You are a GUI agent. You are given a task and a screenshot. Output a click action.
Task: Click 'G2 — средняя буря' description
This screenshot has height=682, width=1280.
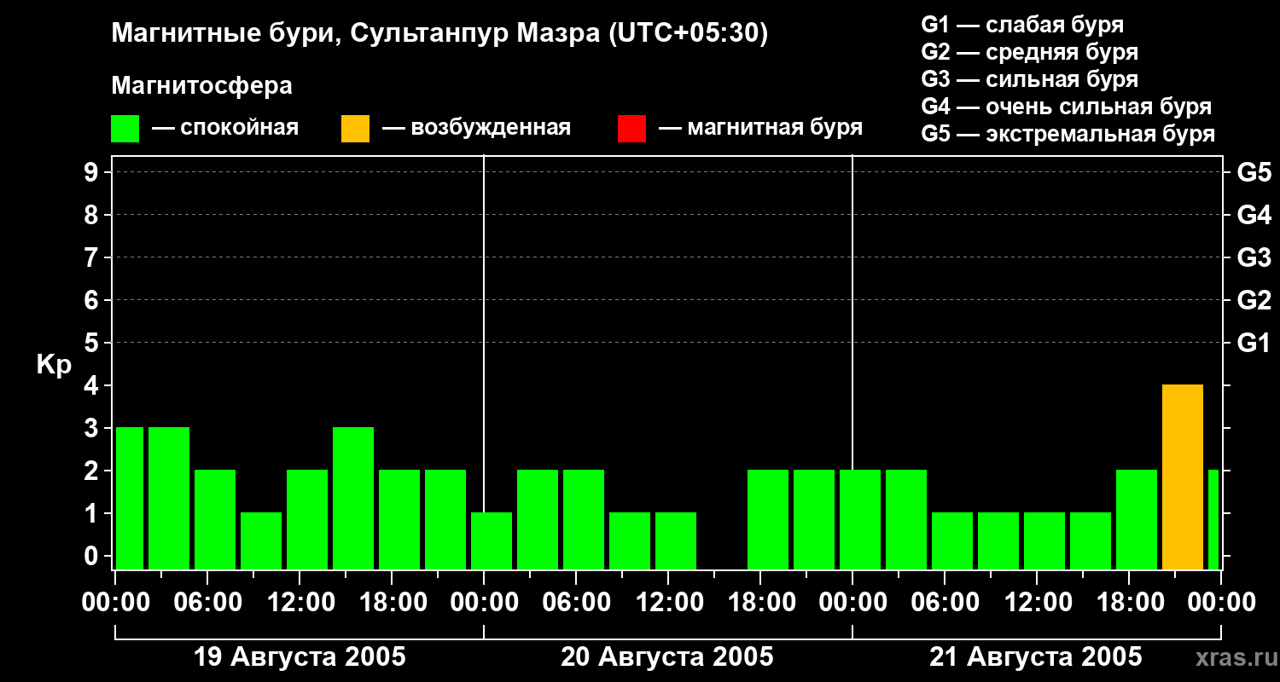pos(1030,52)
